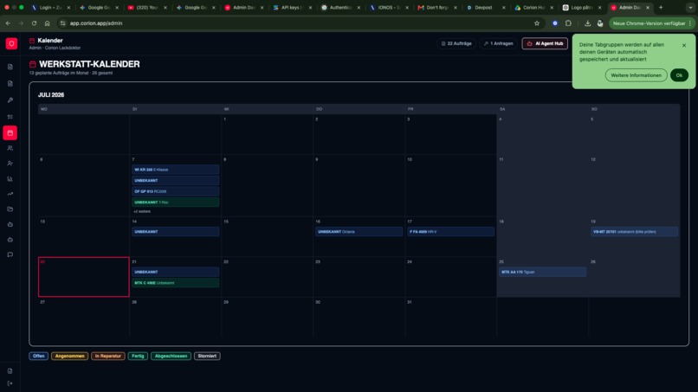
Task: Reload the page with refresh icon
Action: 34,23
